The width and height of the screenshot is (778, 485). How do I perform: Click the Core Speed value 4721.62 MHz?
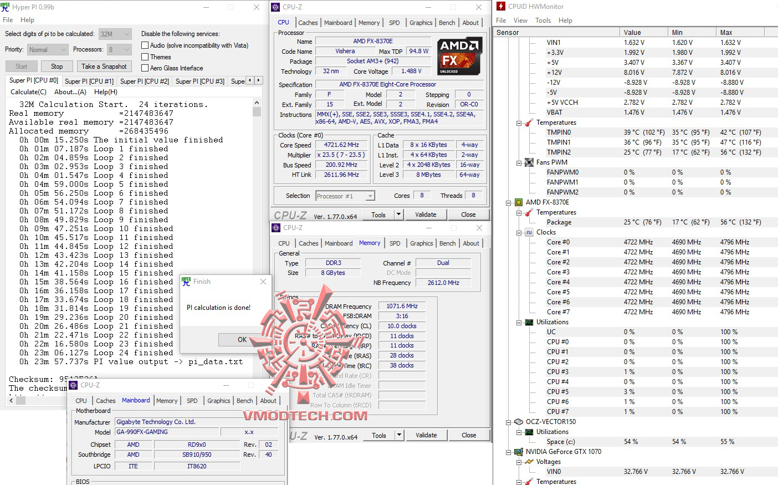coord(341,145)
